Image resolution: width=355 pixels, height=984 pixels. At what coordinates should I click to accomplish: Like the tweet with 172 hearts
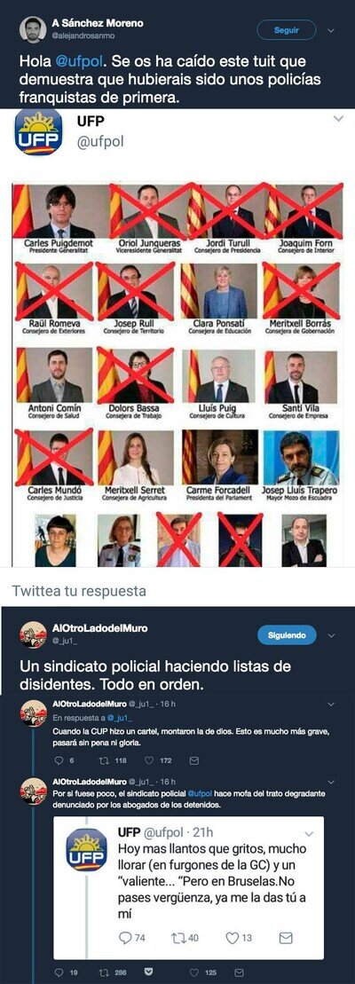point(149,760)
